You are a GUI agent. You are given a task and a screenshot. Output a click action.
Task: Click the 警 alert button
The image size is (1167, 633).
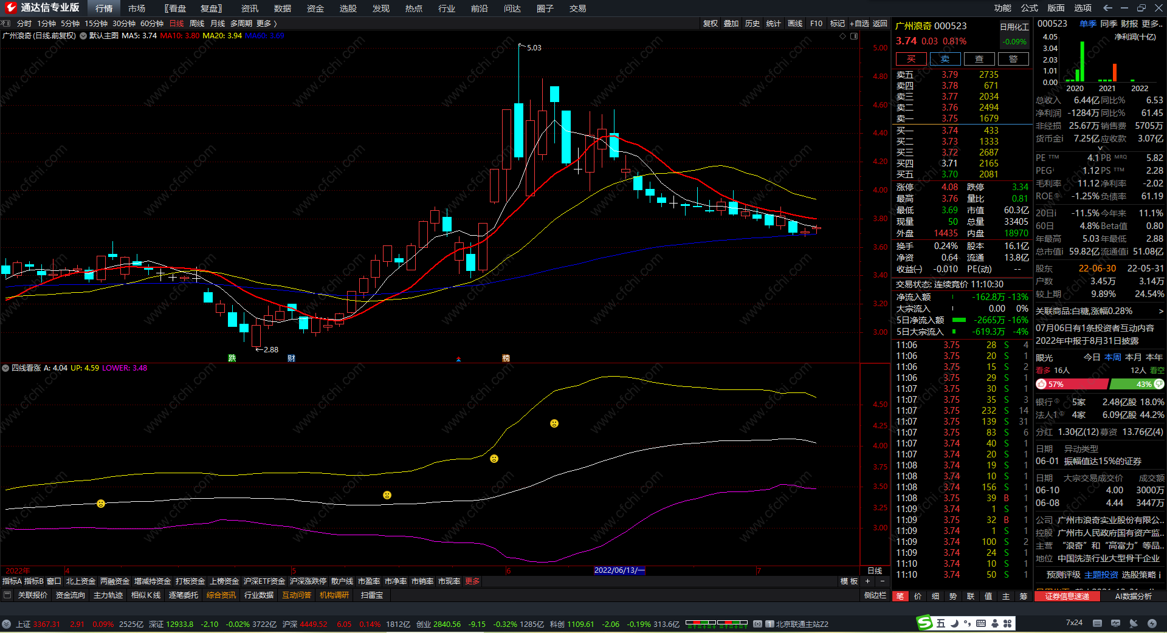[1013, 59]
